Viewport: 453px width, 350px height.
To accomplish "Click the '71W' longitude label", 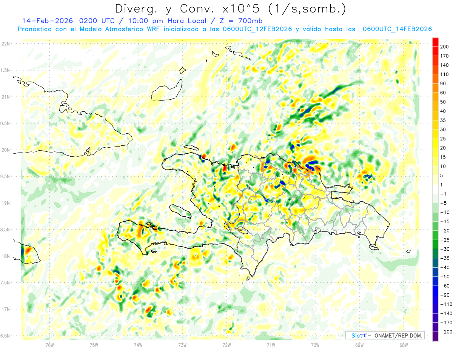I will tap(271, 345).
